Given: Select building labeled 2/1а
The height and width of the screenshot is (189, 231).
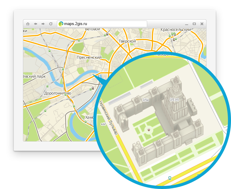Looking at the screenshot, I should 146,100.
